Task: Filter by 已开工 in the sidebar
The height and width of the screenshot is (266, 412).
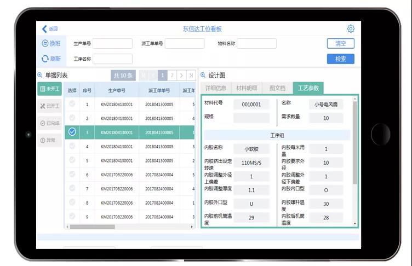Action: click(50, 106)
